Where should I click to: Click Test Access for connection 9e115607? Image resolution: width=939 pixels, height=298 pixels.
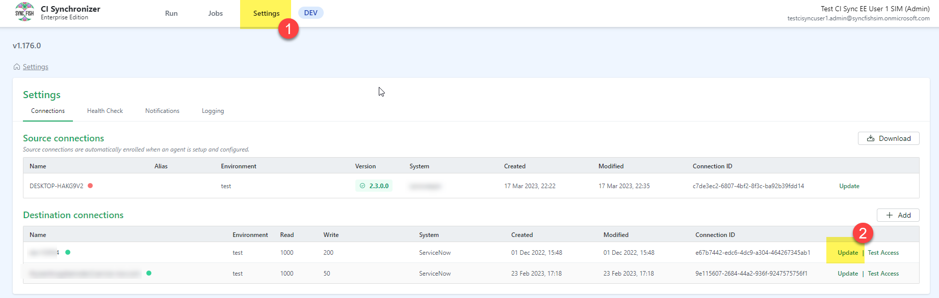[883, 274]
